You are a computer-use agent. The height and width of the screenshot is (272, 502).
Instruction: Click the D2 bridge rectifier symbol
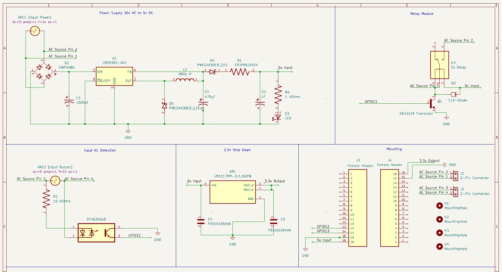(x=44, y=71)
